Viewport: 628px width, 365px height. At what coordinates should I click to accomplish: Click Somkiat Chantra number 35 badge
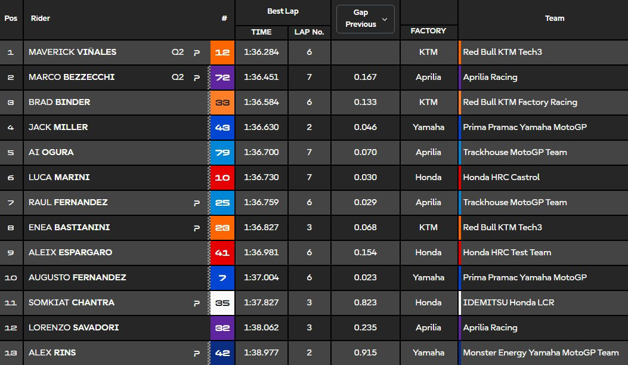222,303
